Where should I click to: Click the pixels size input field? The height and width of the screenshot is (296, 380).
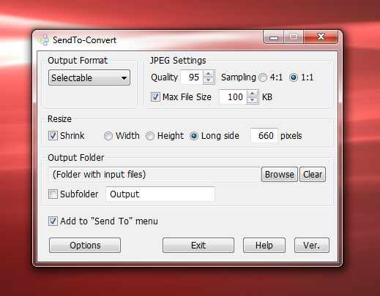[264, 135]
